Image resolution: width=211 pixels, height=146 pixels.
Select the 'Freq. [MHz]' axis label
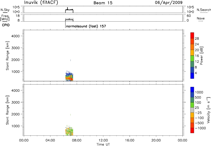tap(5, 18)
